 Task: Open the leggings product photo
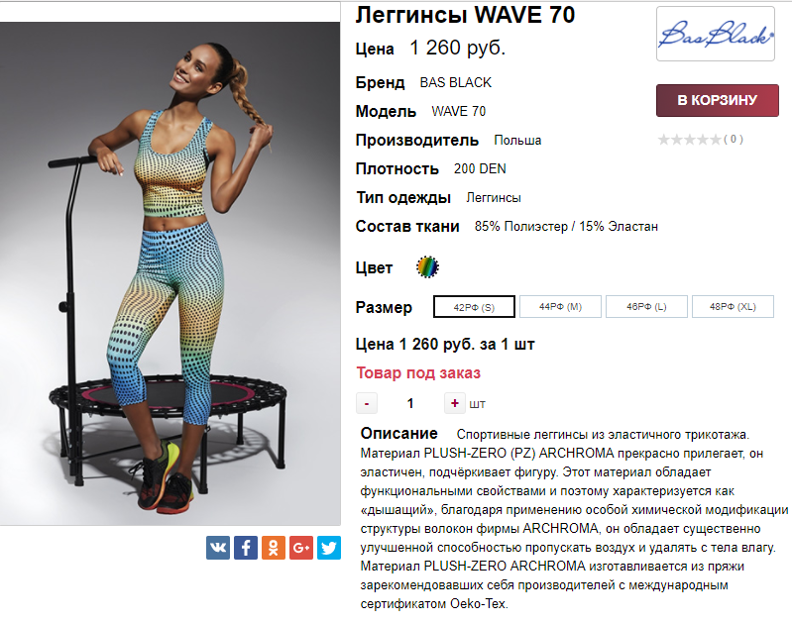[170, 273]
